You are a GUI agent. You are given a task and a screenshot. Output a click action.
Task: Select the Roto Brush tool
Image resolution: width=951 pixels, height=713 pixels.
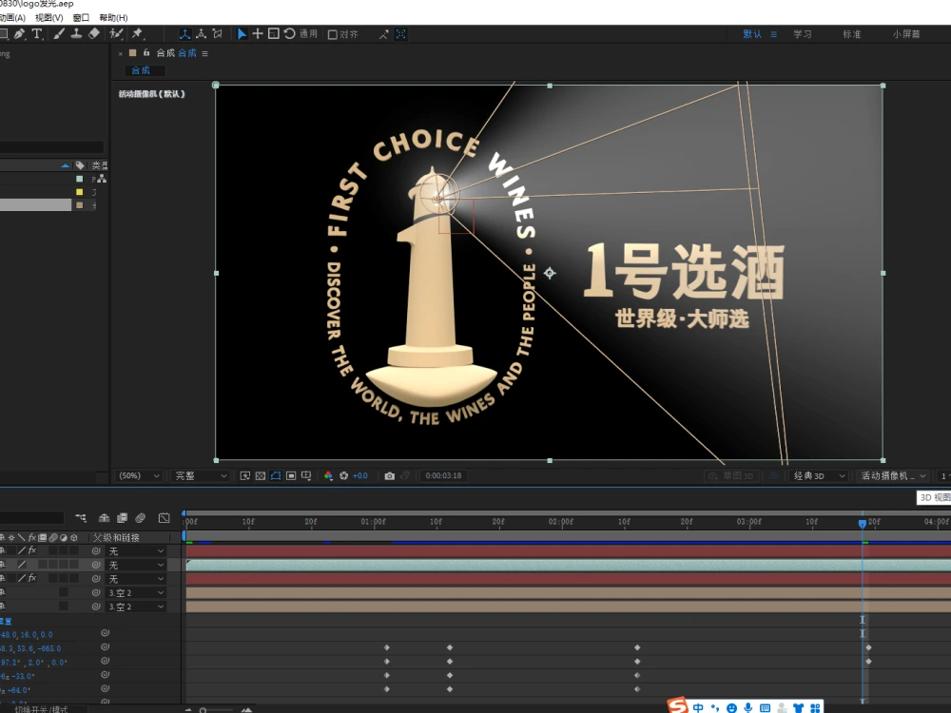[116, 34]
